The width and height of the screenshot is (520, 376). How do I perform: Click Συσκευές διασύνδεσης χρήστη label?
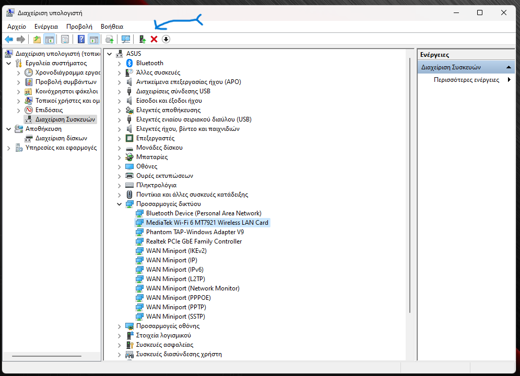pos(179,354)
